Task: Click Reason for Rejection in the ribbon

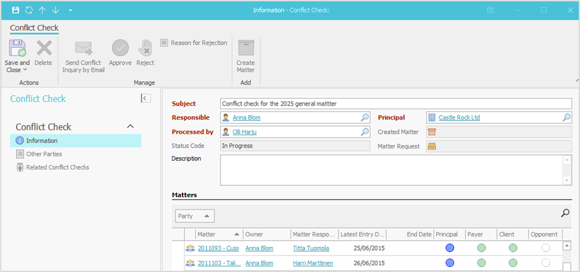Action: tap(194, 43)
